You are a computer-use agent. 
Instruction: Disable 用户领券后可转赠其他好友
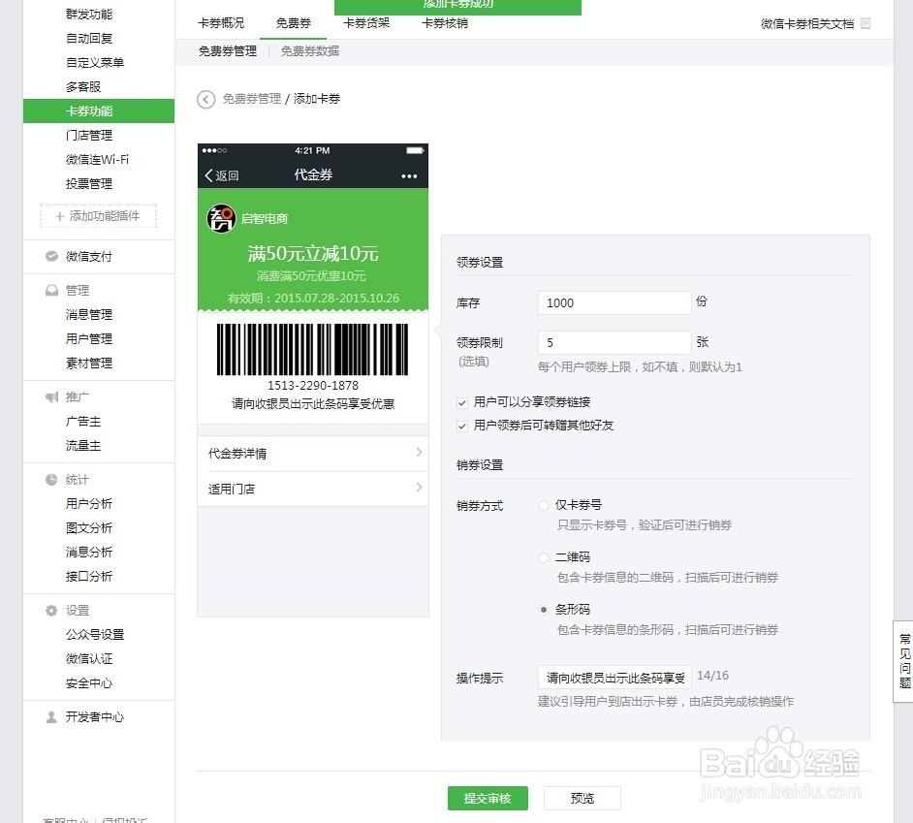(461, 425)
